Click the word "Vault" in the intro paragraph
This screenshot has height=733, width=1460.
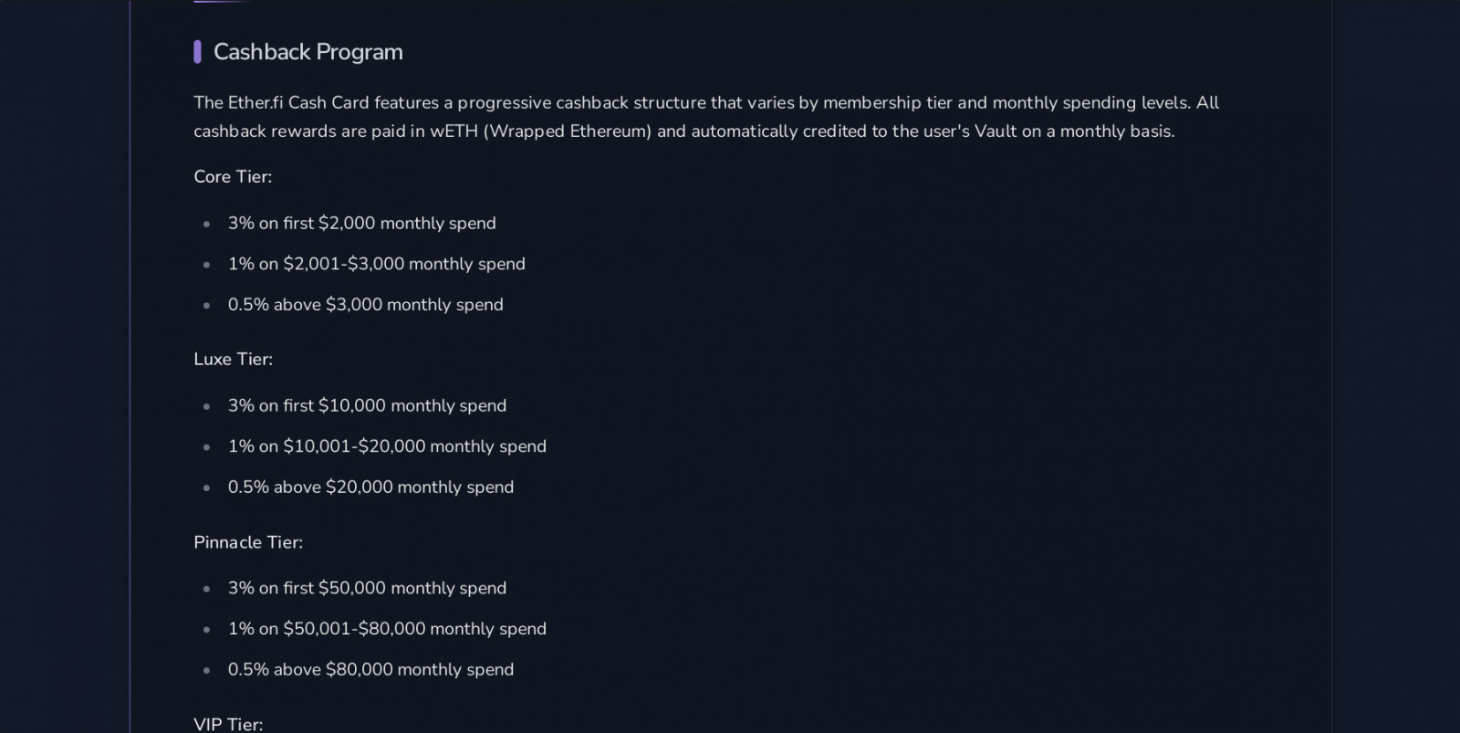pos(995,131)
